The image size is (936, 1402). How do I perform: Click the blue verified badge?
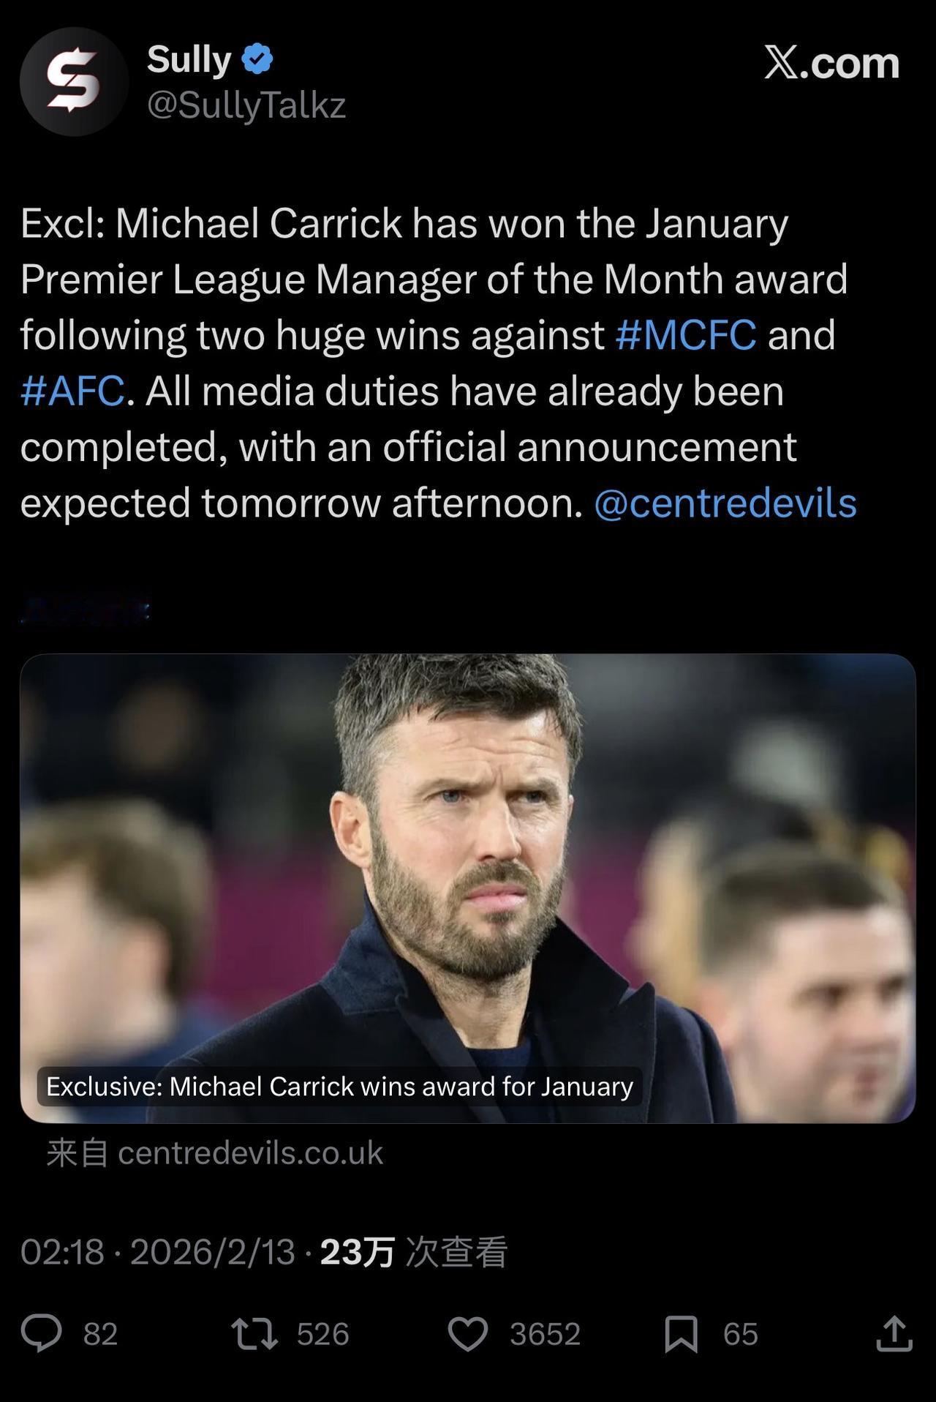(257, 59)
